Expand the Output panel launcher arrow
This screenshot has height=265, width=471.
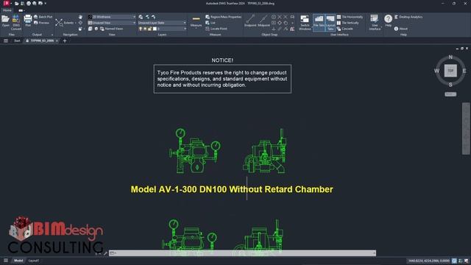pos(52,35)
